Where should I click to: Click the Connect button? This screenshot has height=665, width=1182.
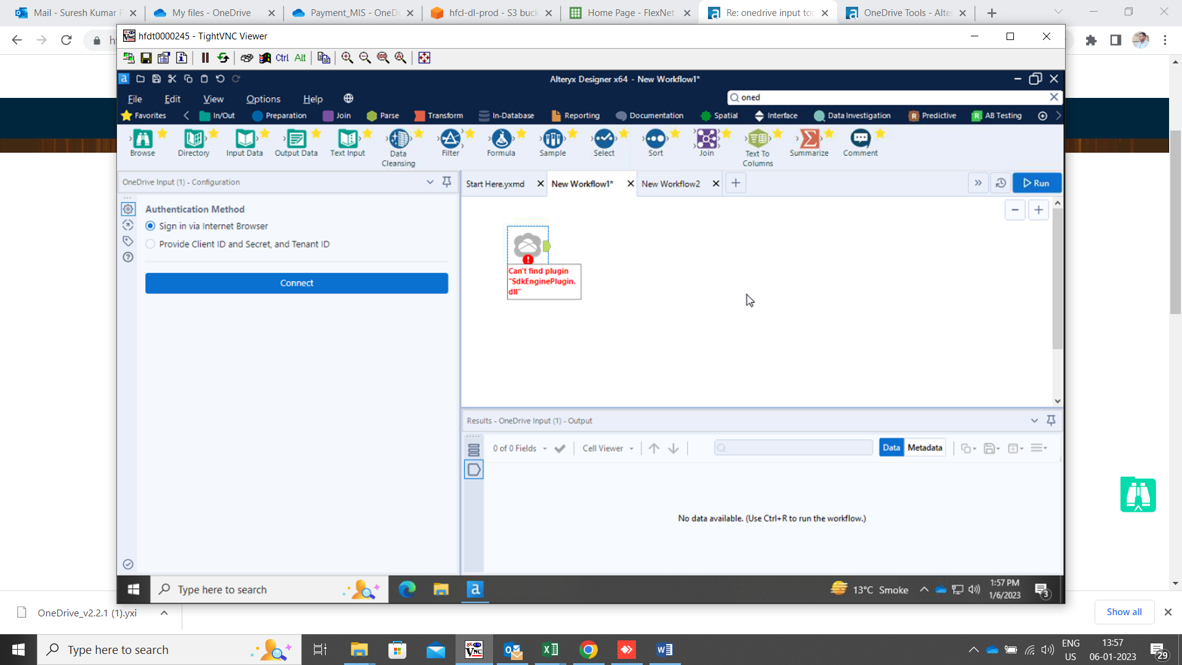pyautogui.click(x=296, y=283)
